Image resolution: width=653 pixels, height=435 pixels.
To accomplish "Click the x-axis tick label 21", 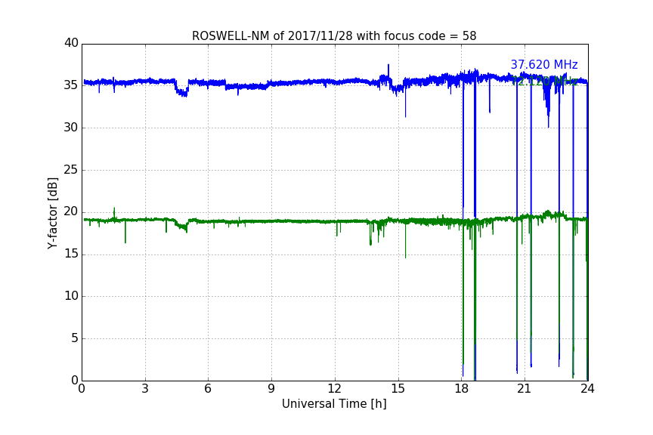I will tap(525, 389).
